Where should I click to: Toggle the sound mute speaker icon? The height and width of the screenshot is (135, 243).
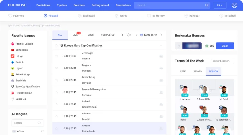click(x=129, y=35)
